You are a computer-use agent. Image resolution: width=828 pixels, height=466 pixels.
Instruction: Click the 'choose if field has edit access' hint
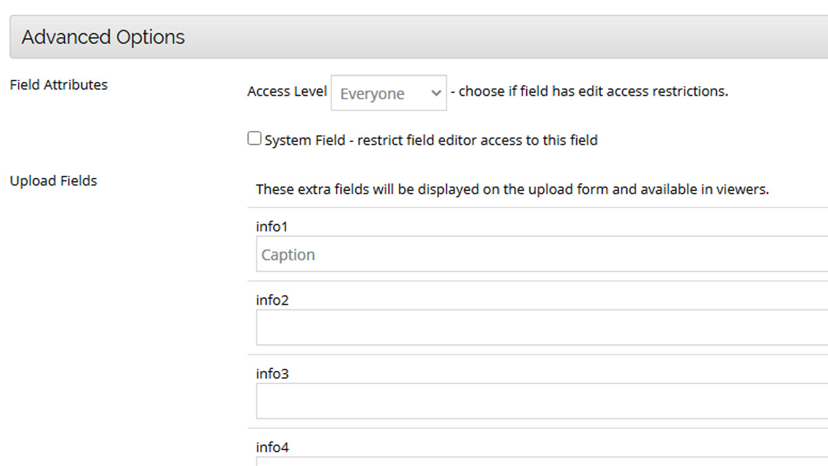click(593, 92)
